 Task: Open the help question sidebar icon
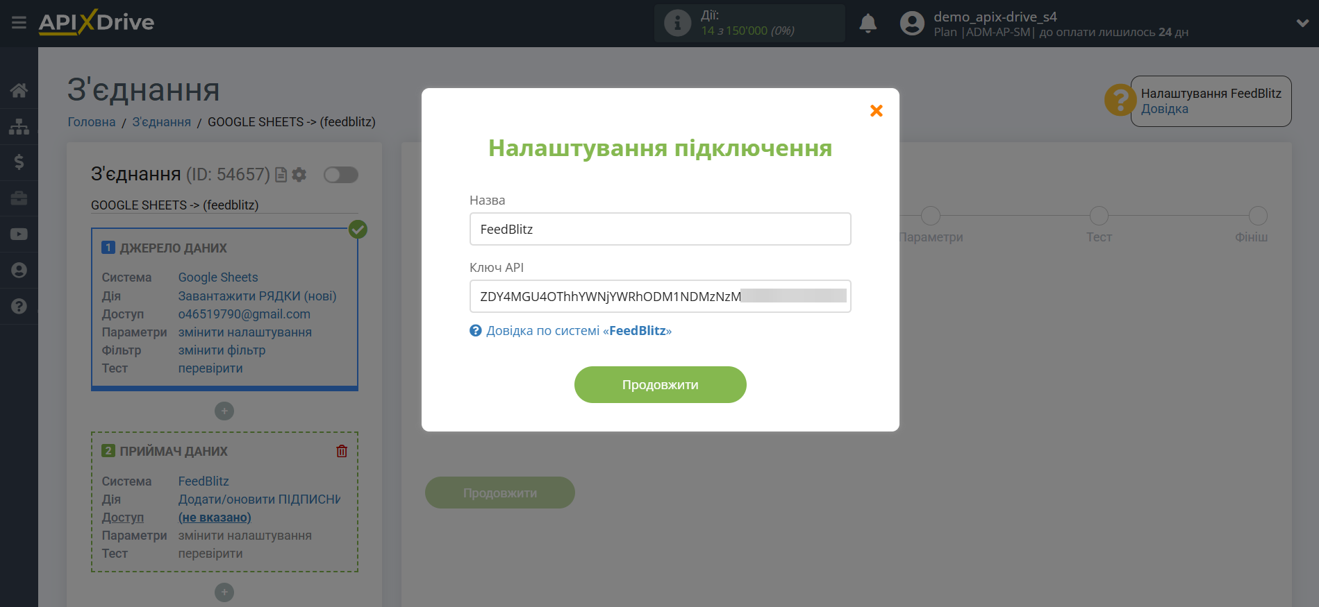click(19, 306)
